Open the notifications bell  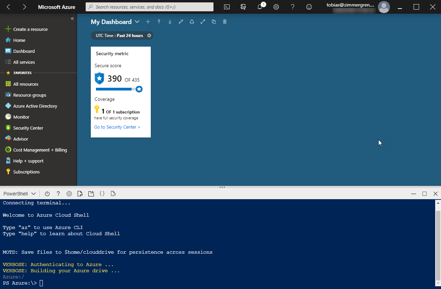point(260,7)
